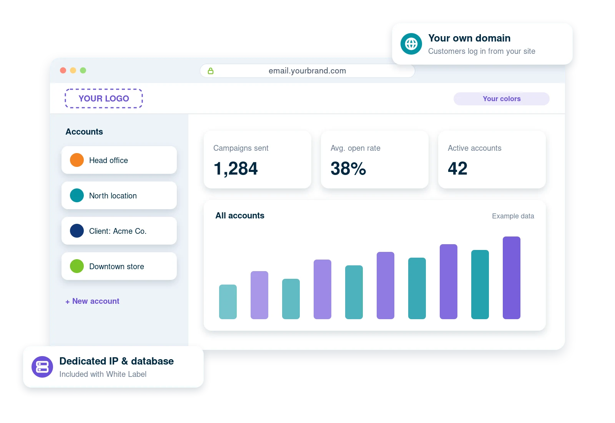Click the tallest purple chart bar
The height and width of the screenshot is (423, 615).
point(512,278)
